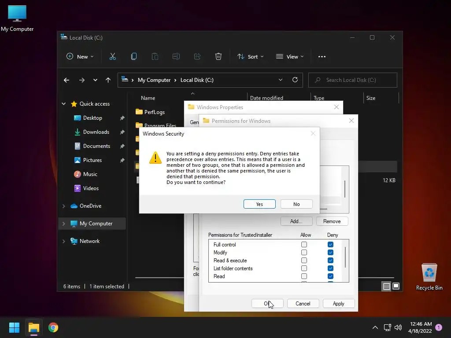Open Music in the navigation pane
Image resolution: width=451 pixels, height=338 pixels.
(90, 174)
